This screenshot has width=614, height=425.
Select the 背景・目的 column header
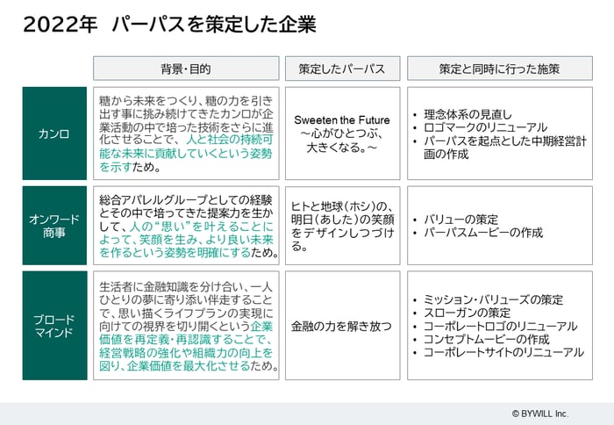pos(186,68)
